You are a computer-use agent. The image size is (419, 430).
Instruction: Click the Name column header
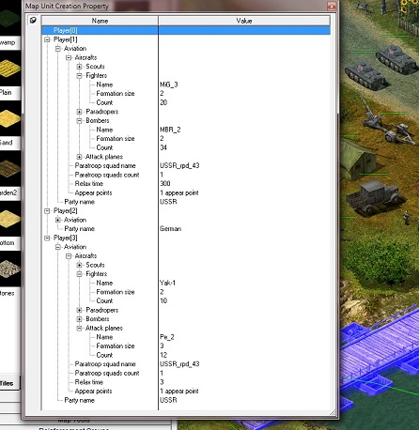(100, 21)
